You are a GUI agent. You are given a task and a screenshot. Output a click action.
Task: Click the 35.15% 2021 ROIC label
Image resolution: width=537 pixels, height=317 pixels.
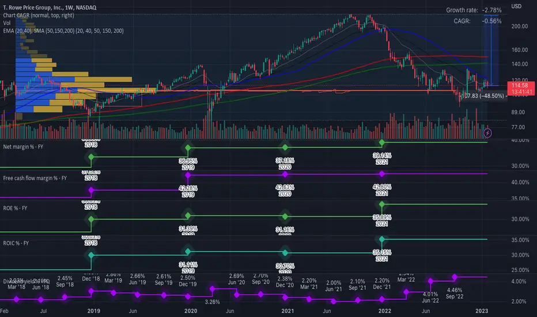pos(382,255)
